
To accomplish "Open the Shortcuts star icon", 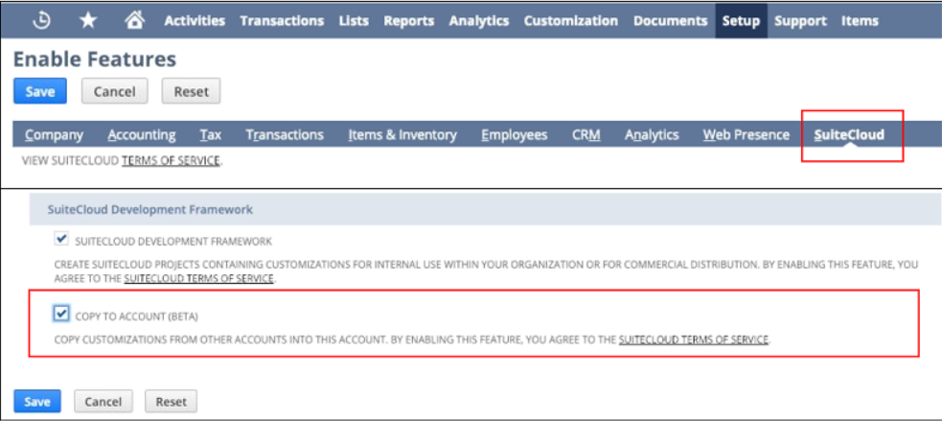I will (87, 20).
